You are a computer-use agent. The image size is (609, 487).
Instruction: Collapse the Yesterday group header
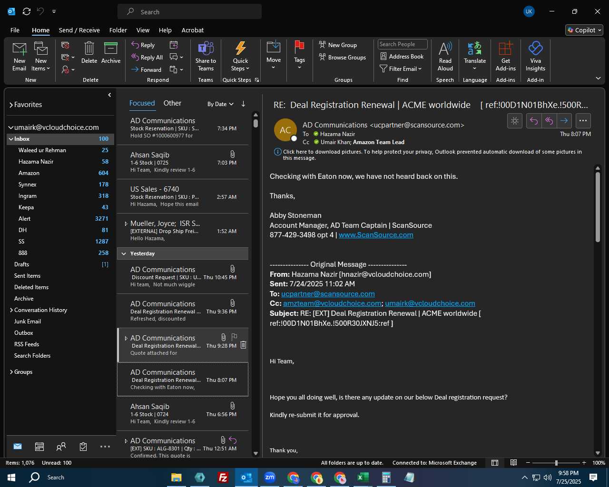coord(124,253)
